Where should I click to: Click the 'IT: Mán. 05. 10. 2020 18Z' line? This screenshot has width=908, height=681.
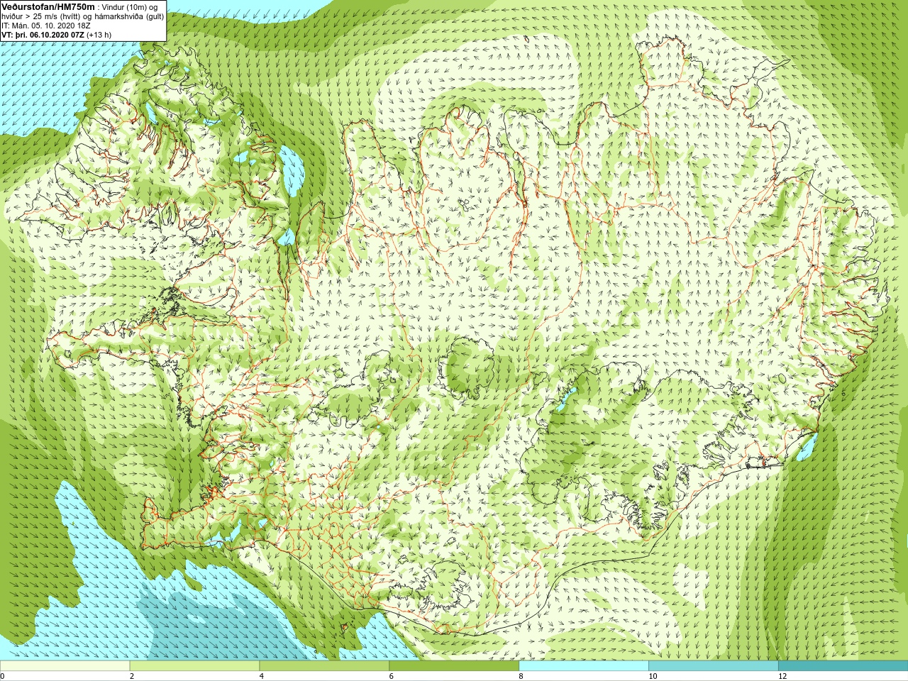45,25
